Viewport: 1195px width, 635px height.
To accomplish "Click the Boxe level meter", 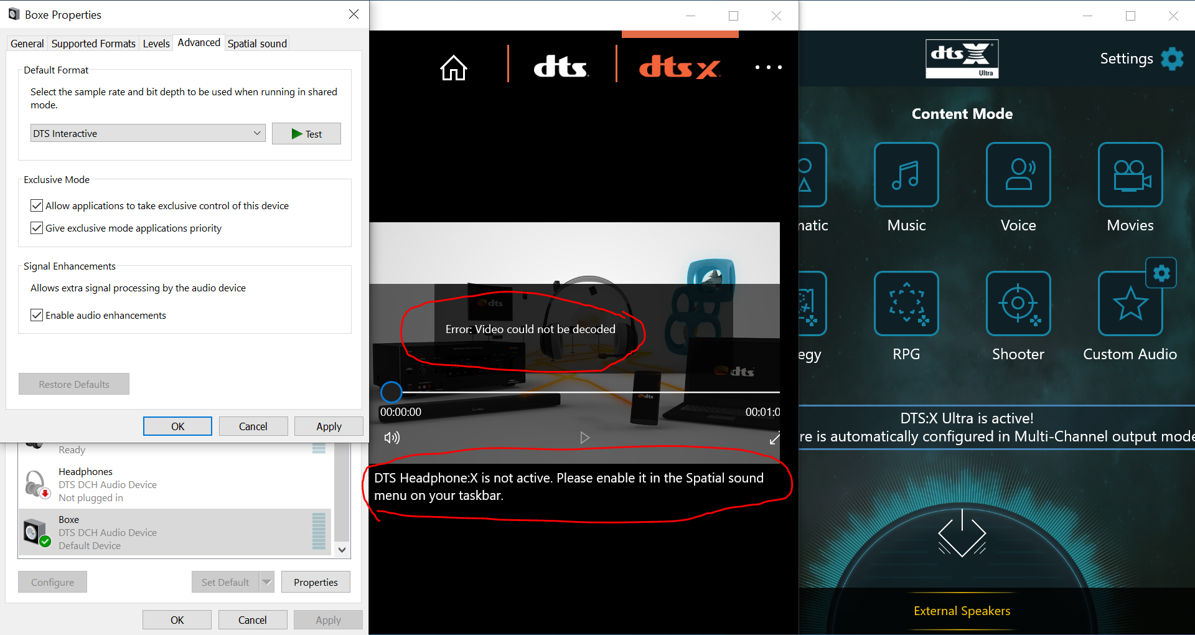I will point(319,531).
